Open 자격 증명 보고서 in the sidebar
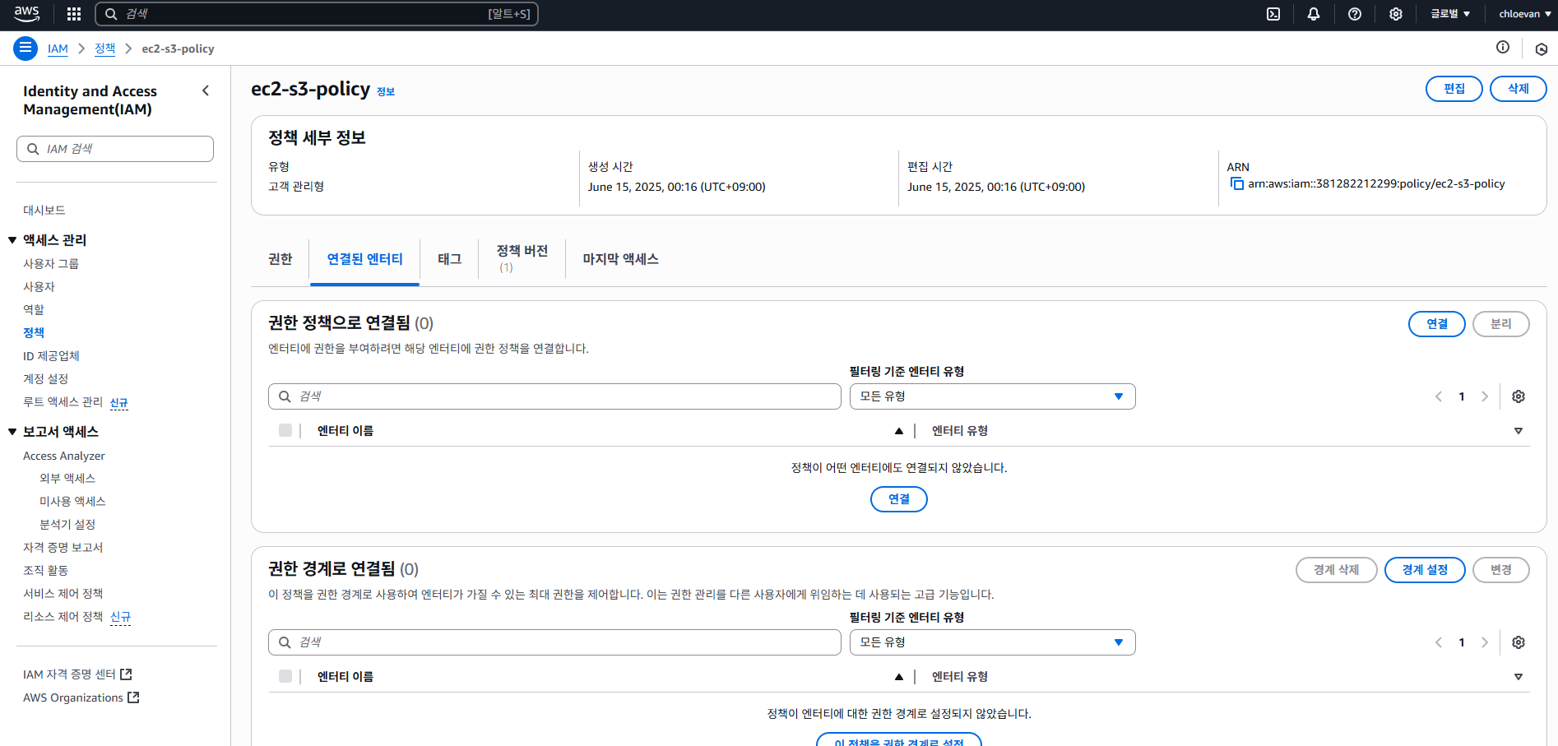The image size is (1558, 746). (x=63, y=548)
